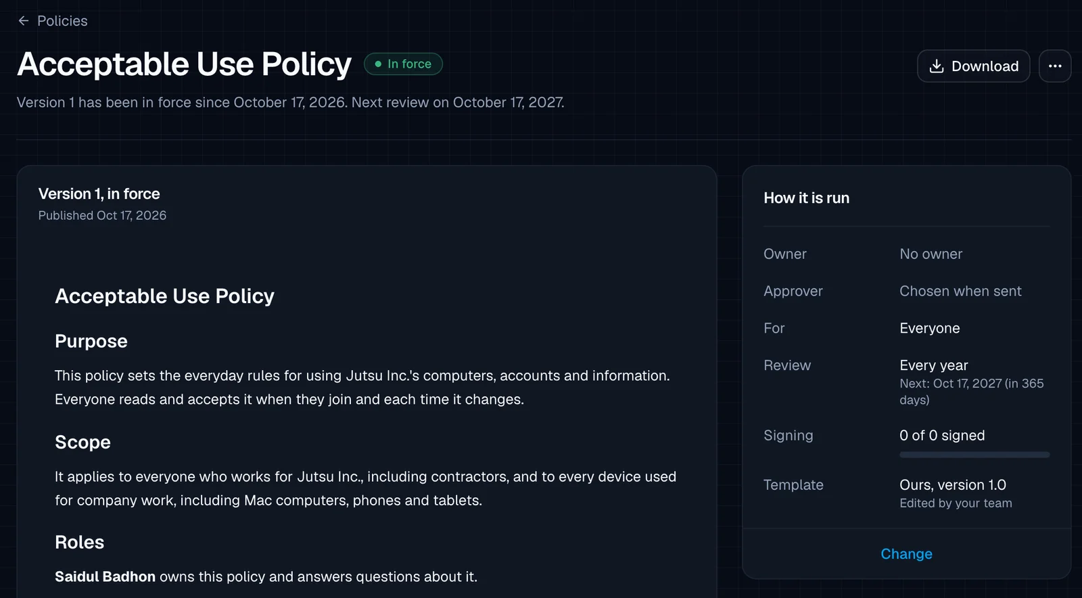Click the Owner label

coord(785,254)
